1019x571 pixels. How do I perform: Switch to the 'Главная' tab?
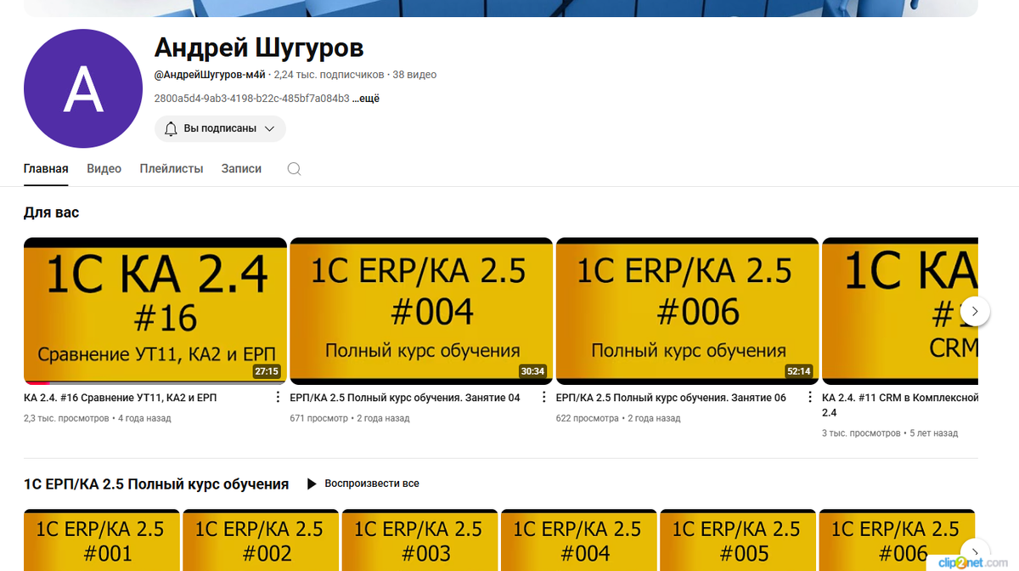click(46, 168)
